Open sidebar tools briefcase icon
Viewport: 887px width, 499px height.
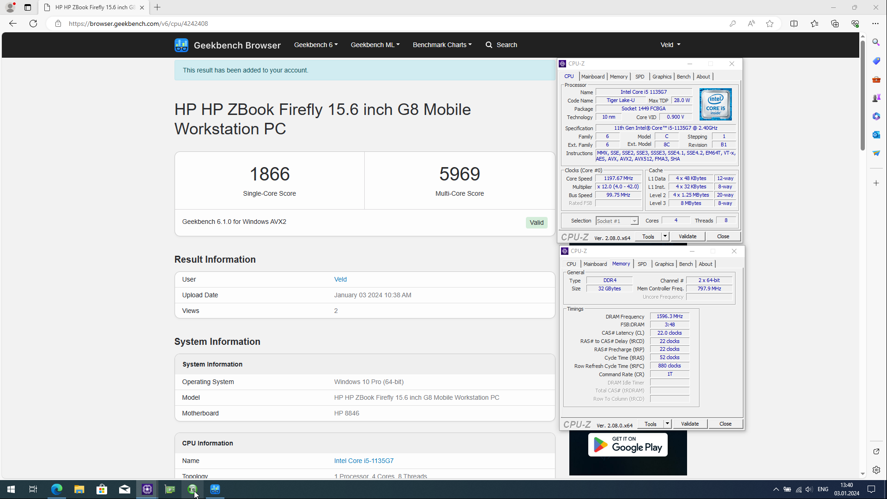(876, 79)
